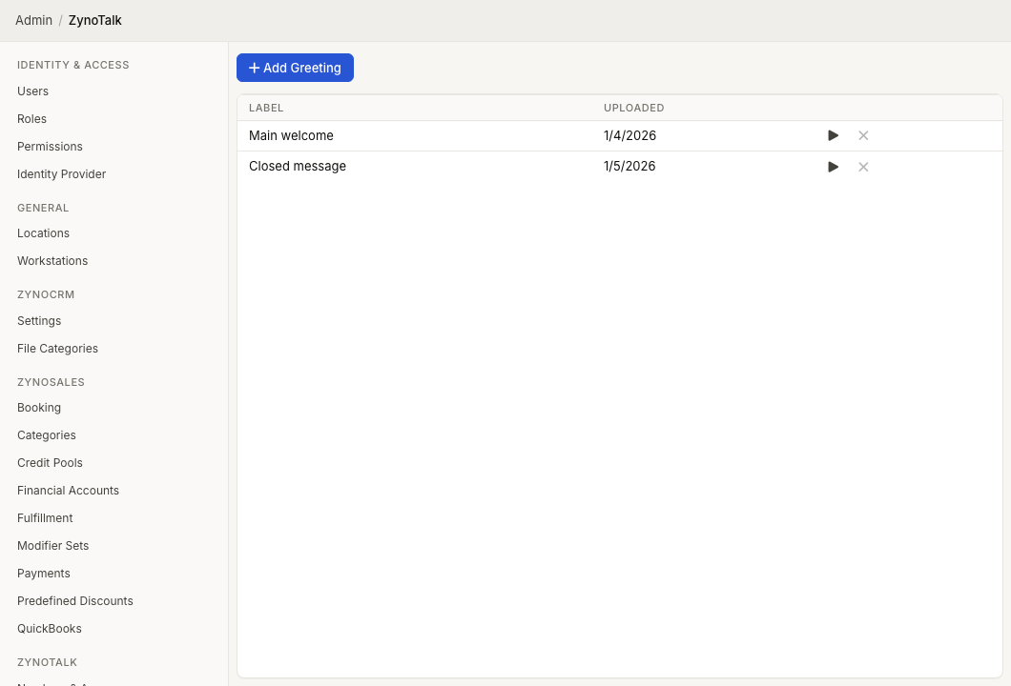Open Fulfillment in the sidebar
Viewport: 1011px width, 686px height.
tap(45, 518)
